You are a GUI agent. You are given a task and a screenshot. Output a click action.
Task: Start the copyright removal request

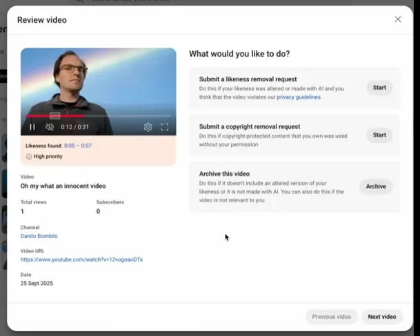[x=379, y=135]
